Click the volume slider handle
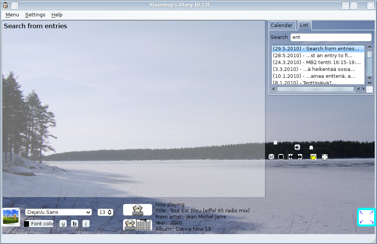The height and width of the screenshot is (244, 377). [311, 148]
